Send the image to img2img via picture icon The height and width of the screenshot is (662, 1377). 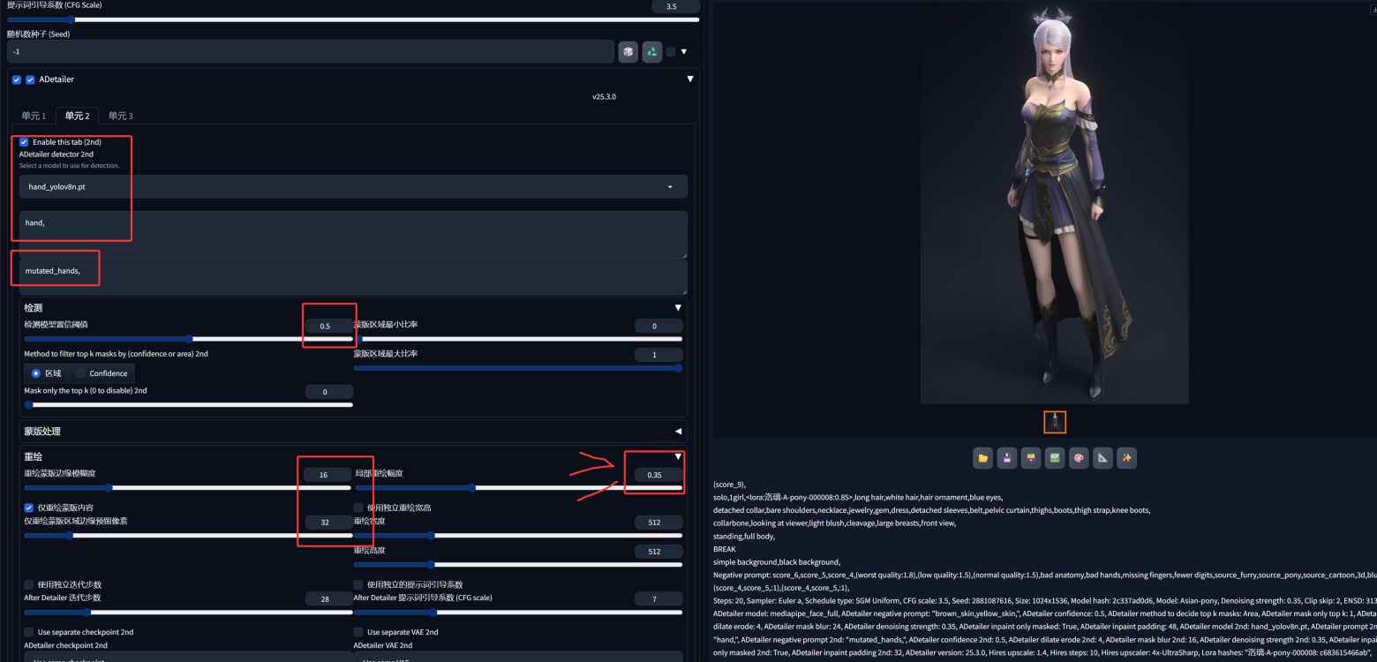[1055, 458]
